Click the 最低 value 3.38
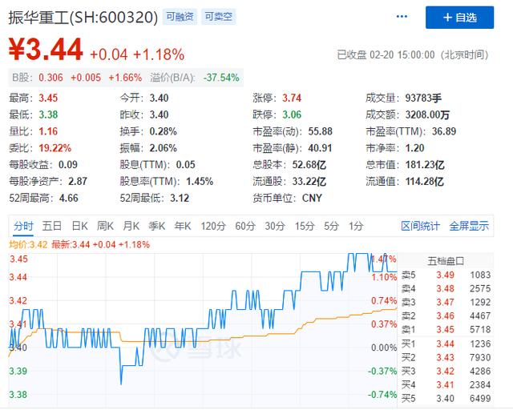 (x=48, y=115)
